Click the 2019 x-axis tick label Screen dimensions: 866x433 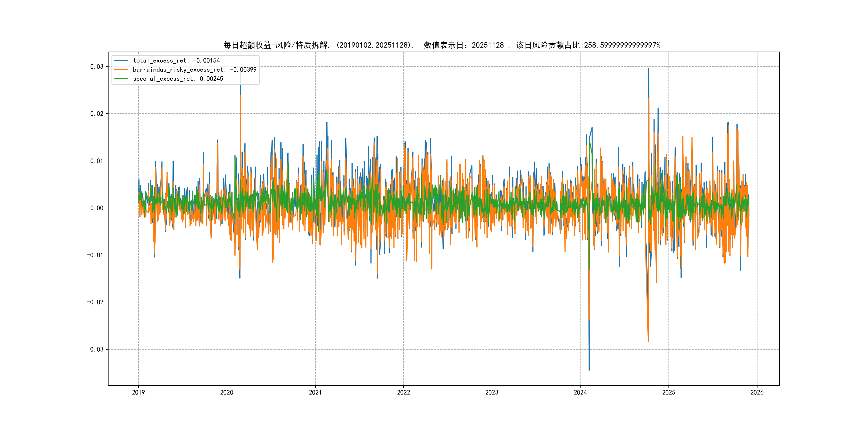(138, 392)
